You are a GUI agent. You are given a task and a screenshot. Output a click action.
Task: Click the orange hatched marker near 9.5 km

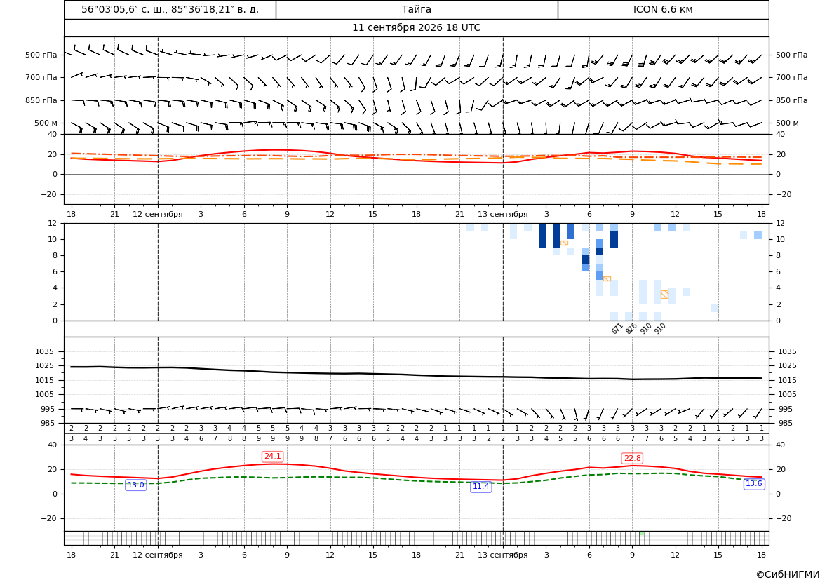tap(564, 243)
